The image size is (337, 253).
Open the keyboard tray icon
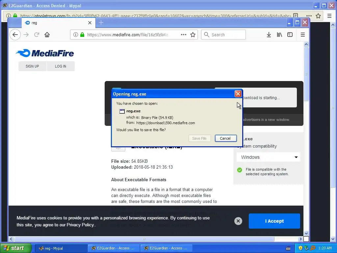coord(288,248)
